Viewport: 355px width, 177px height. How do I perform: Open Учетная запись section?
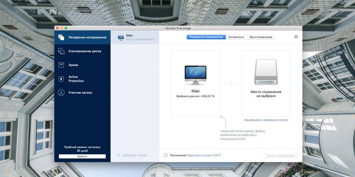(x=83, y=93)
